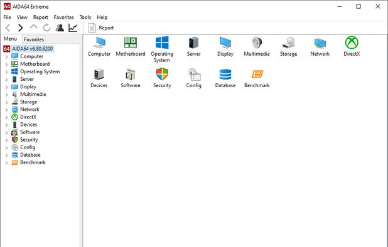Expand the Security tree node

coord(7,140)
